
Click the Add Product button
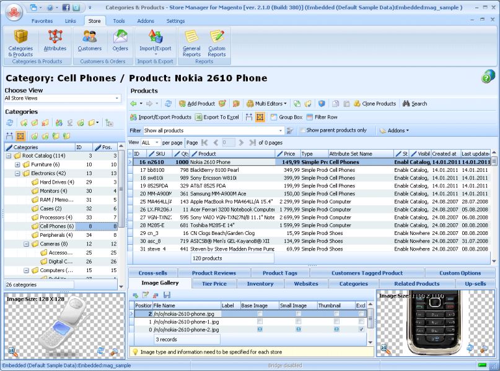point(197,104)
